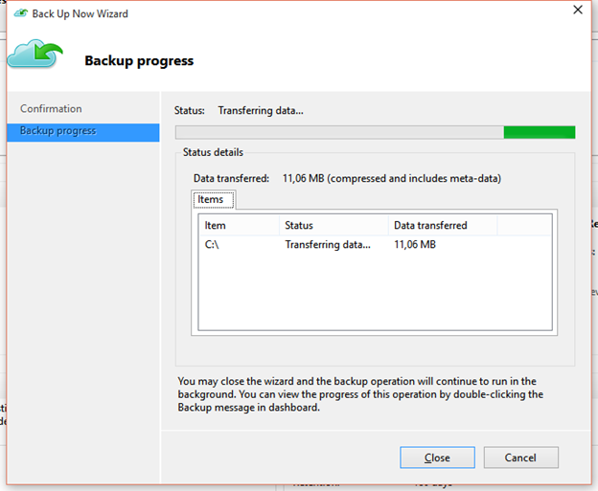
Task: Click the green segment of the progress bar
Action: tap(540, 132)
